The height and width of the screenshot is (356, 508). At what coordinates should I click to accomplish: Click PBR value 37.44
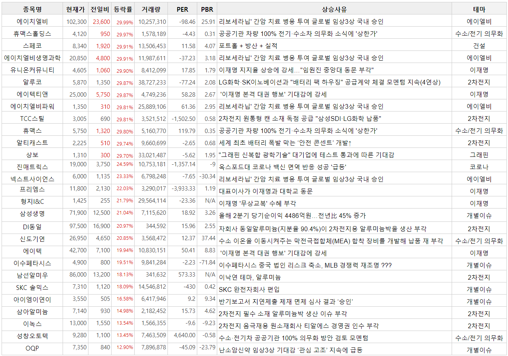click(208, 238)
